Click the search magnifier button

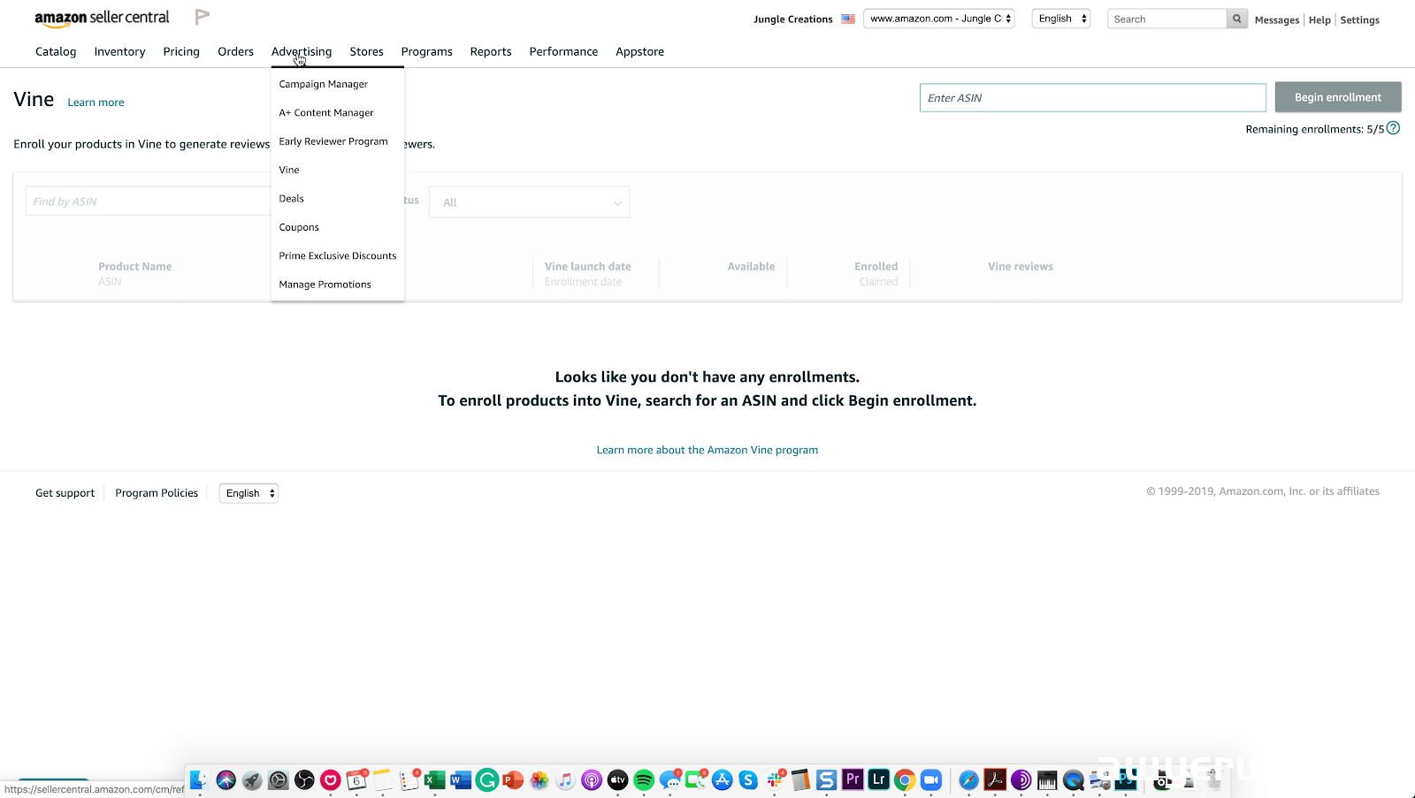click(x=1236, y=19)
